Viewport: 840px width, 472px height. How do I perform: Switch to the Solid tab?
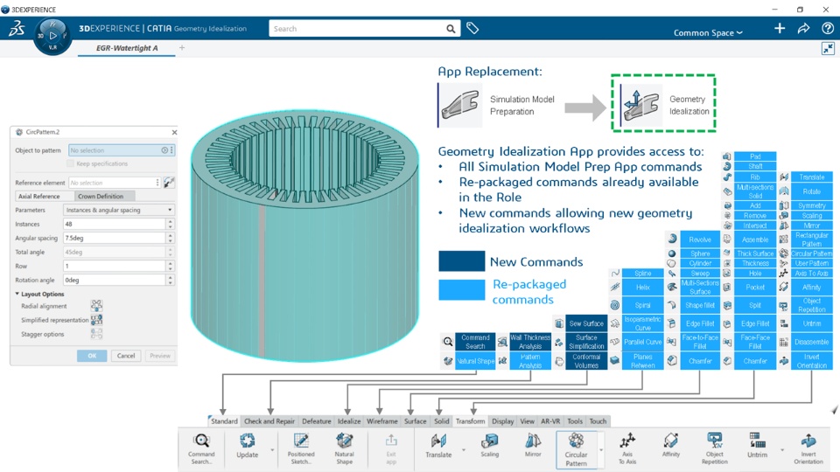point(441,421)
